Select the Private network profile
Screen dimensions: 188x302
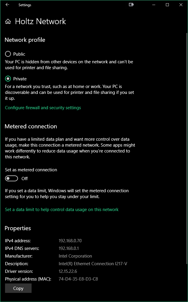[8, 79]
